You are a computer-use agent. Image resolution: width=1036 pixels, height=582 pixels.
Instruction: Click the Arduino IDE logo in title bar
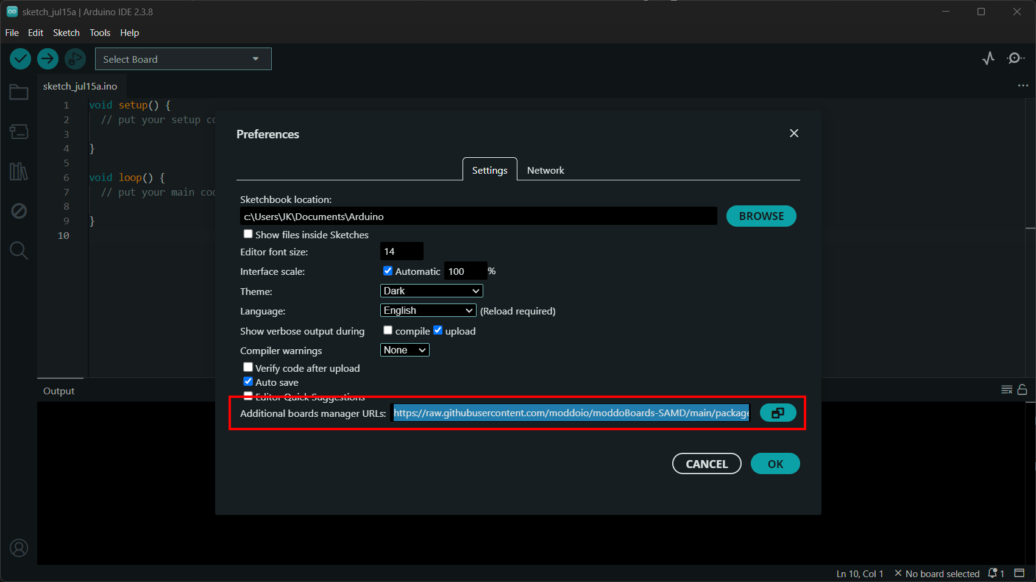12,12
